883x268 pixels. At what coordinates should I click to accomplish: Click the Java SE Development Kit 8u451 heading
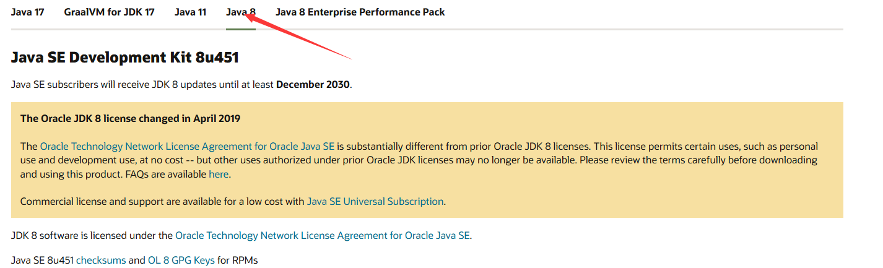[125, 58]
